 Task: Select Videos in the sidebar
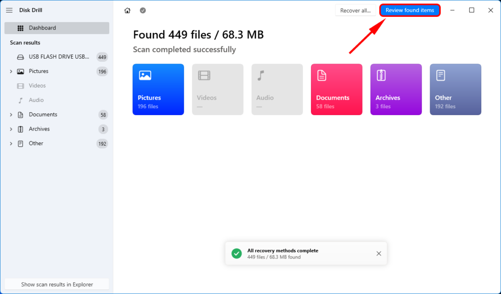coord(37,86)
